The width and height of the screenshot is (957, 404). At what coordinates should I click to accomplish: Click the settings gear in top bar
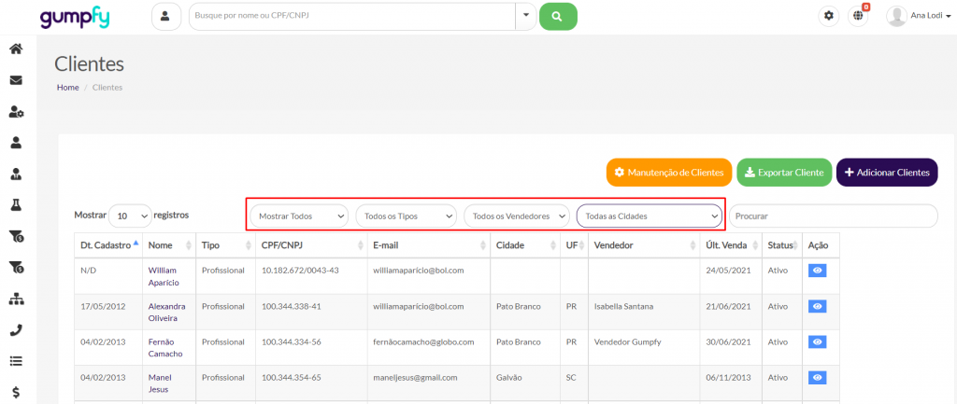pyautogui.click(x=828, y=16)
